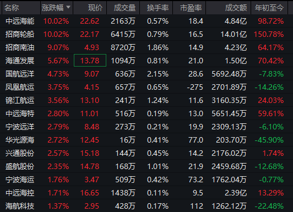Select stock 宁波远洋

pyautogui.click(x=20, y=127)
